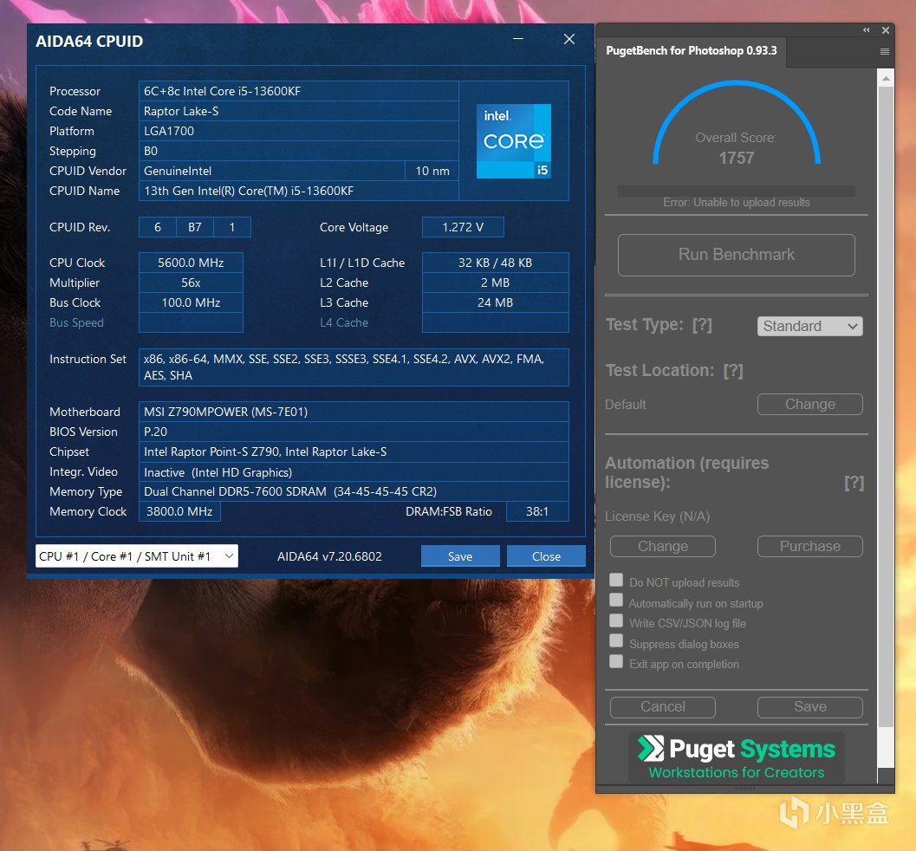Collapse the panel using double-arrow icon
The image size is (916, 851).
(867, 30)
